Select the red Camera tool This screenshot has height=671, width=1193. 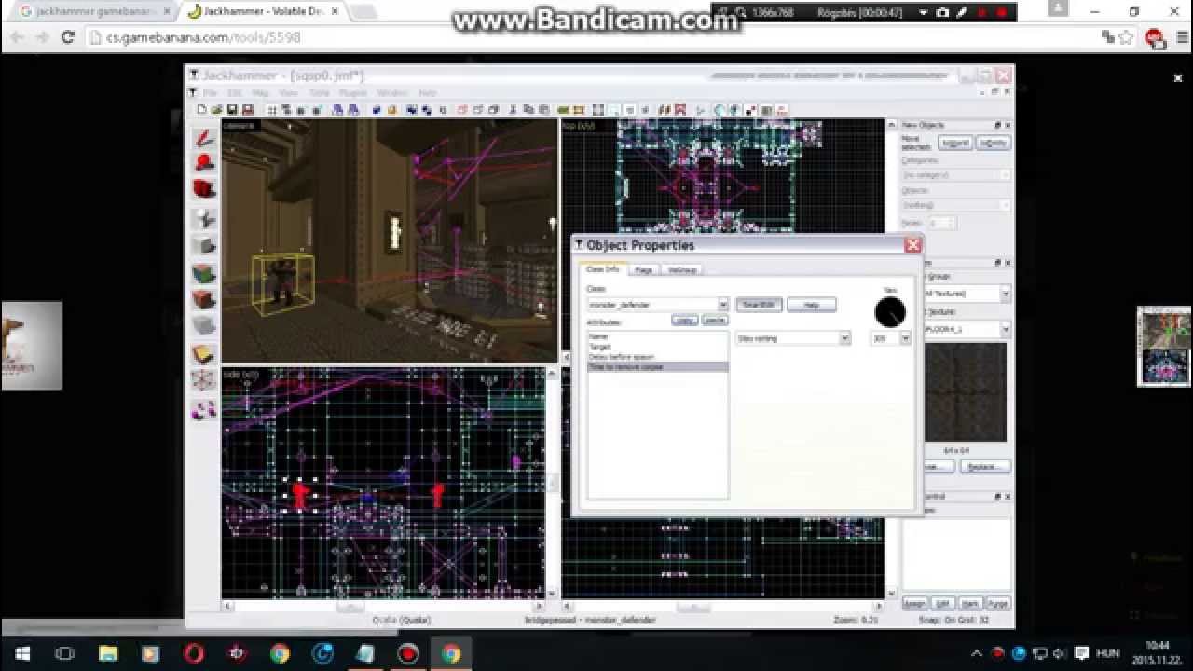pyautogui.click(x=204, y=190)
